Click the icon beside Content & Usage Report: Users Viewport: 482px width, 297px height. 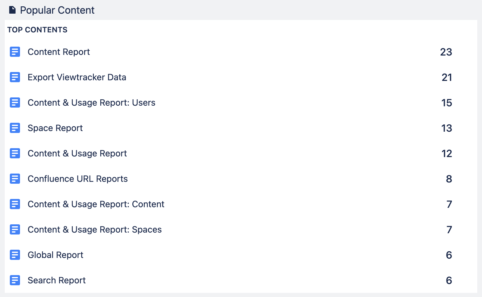(15, 102)
